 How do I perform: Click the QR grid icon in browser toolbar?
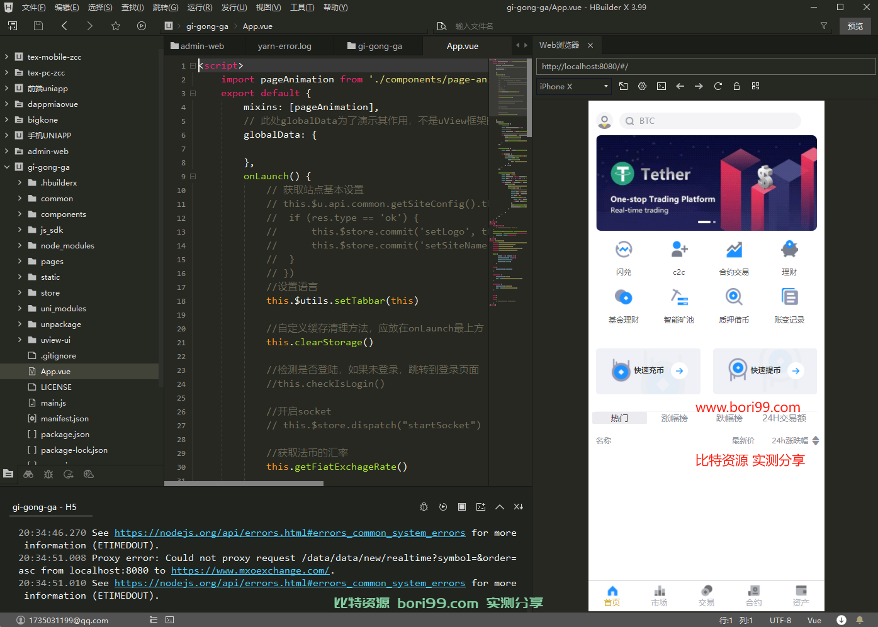click(755, 86)
